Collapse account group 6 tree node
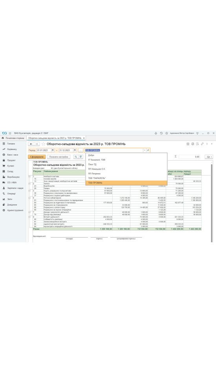 coord(30,197)
